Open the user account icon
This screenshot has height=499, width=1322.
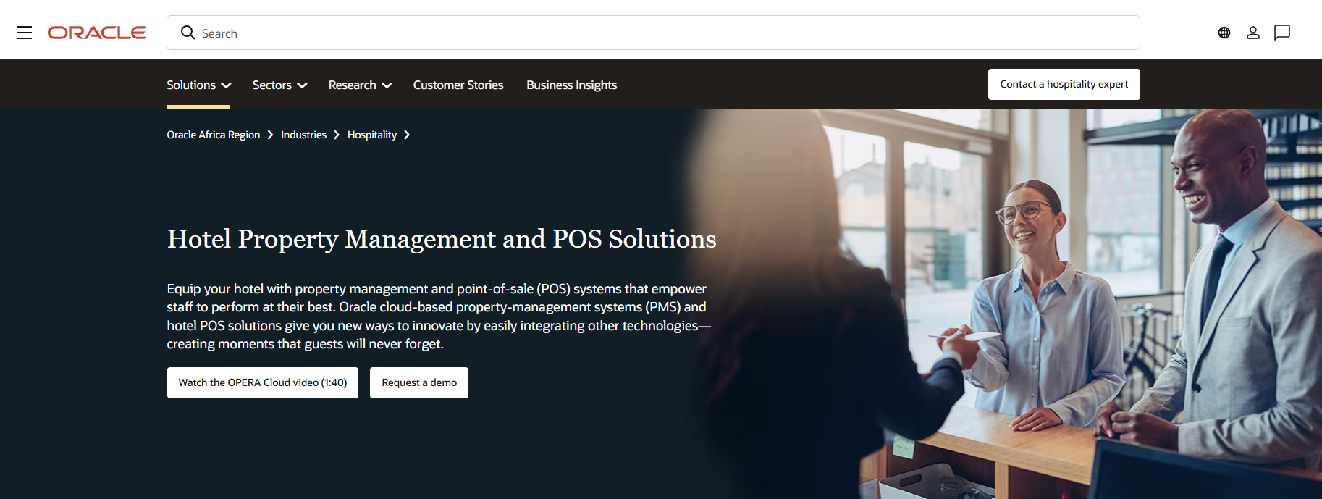coord(1253,33)
